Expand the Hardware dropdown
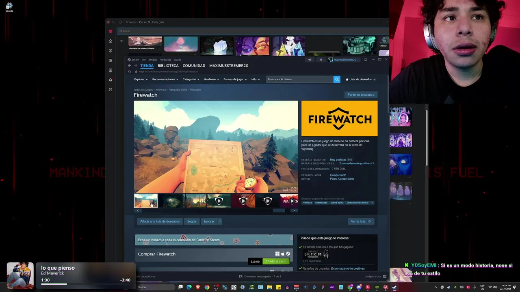 pos(211,79)
